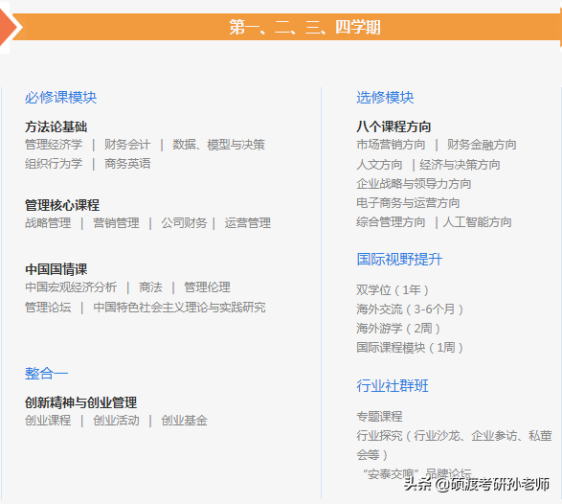The height and width of the screenshot is (504, 562).
Task: Select the 商务英语 course
Action: coord(127,164)
